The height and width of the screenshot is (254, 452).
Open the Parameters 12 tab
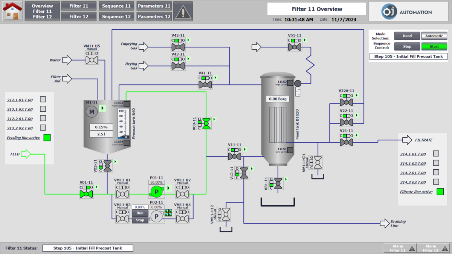pyautogui.click(x=154, y=17)
